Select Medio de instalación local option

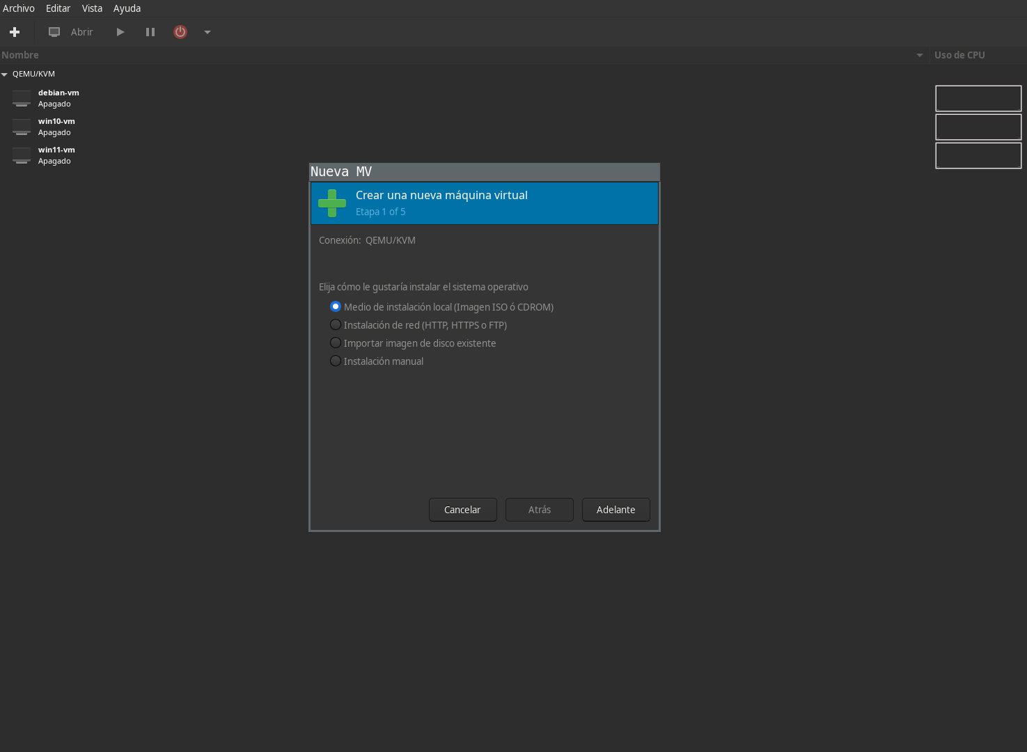coord(336,307)
